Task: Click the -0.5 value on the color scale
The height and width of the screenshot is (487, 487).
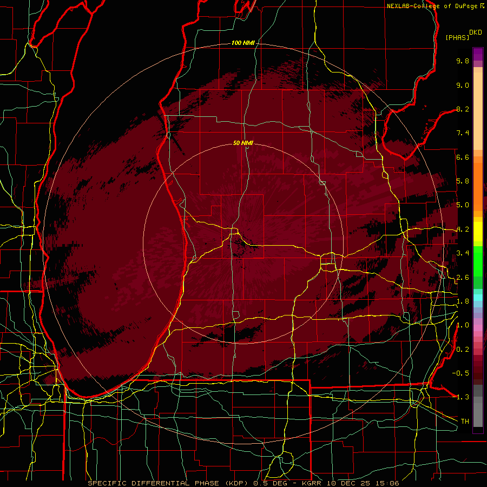Action: point(460,373)
